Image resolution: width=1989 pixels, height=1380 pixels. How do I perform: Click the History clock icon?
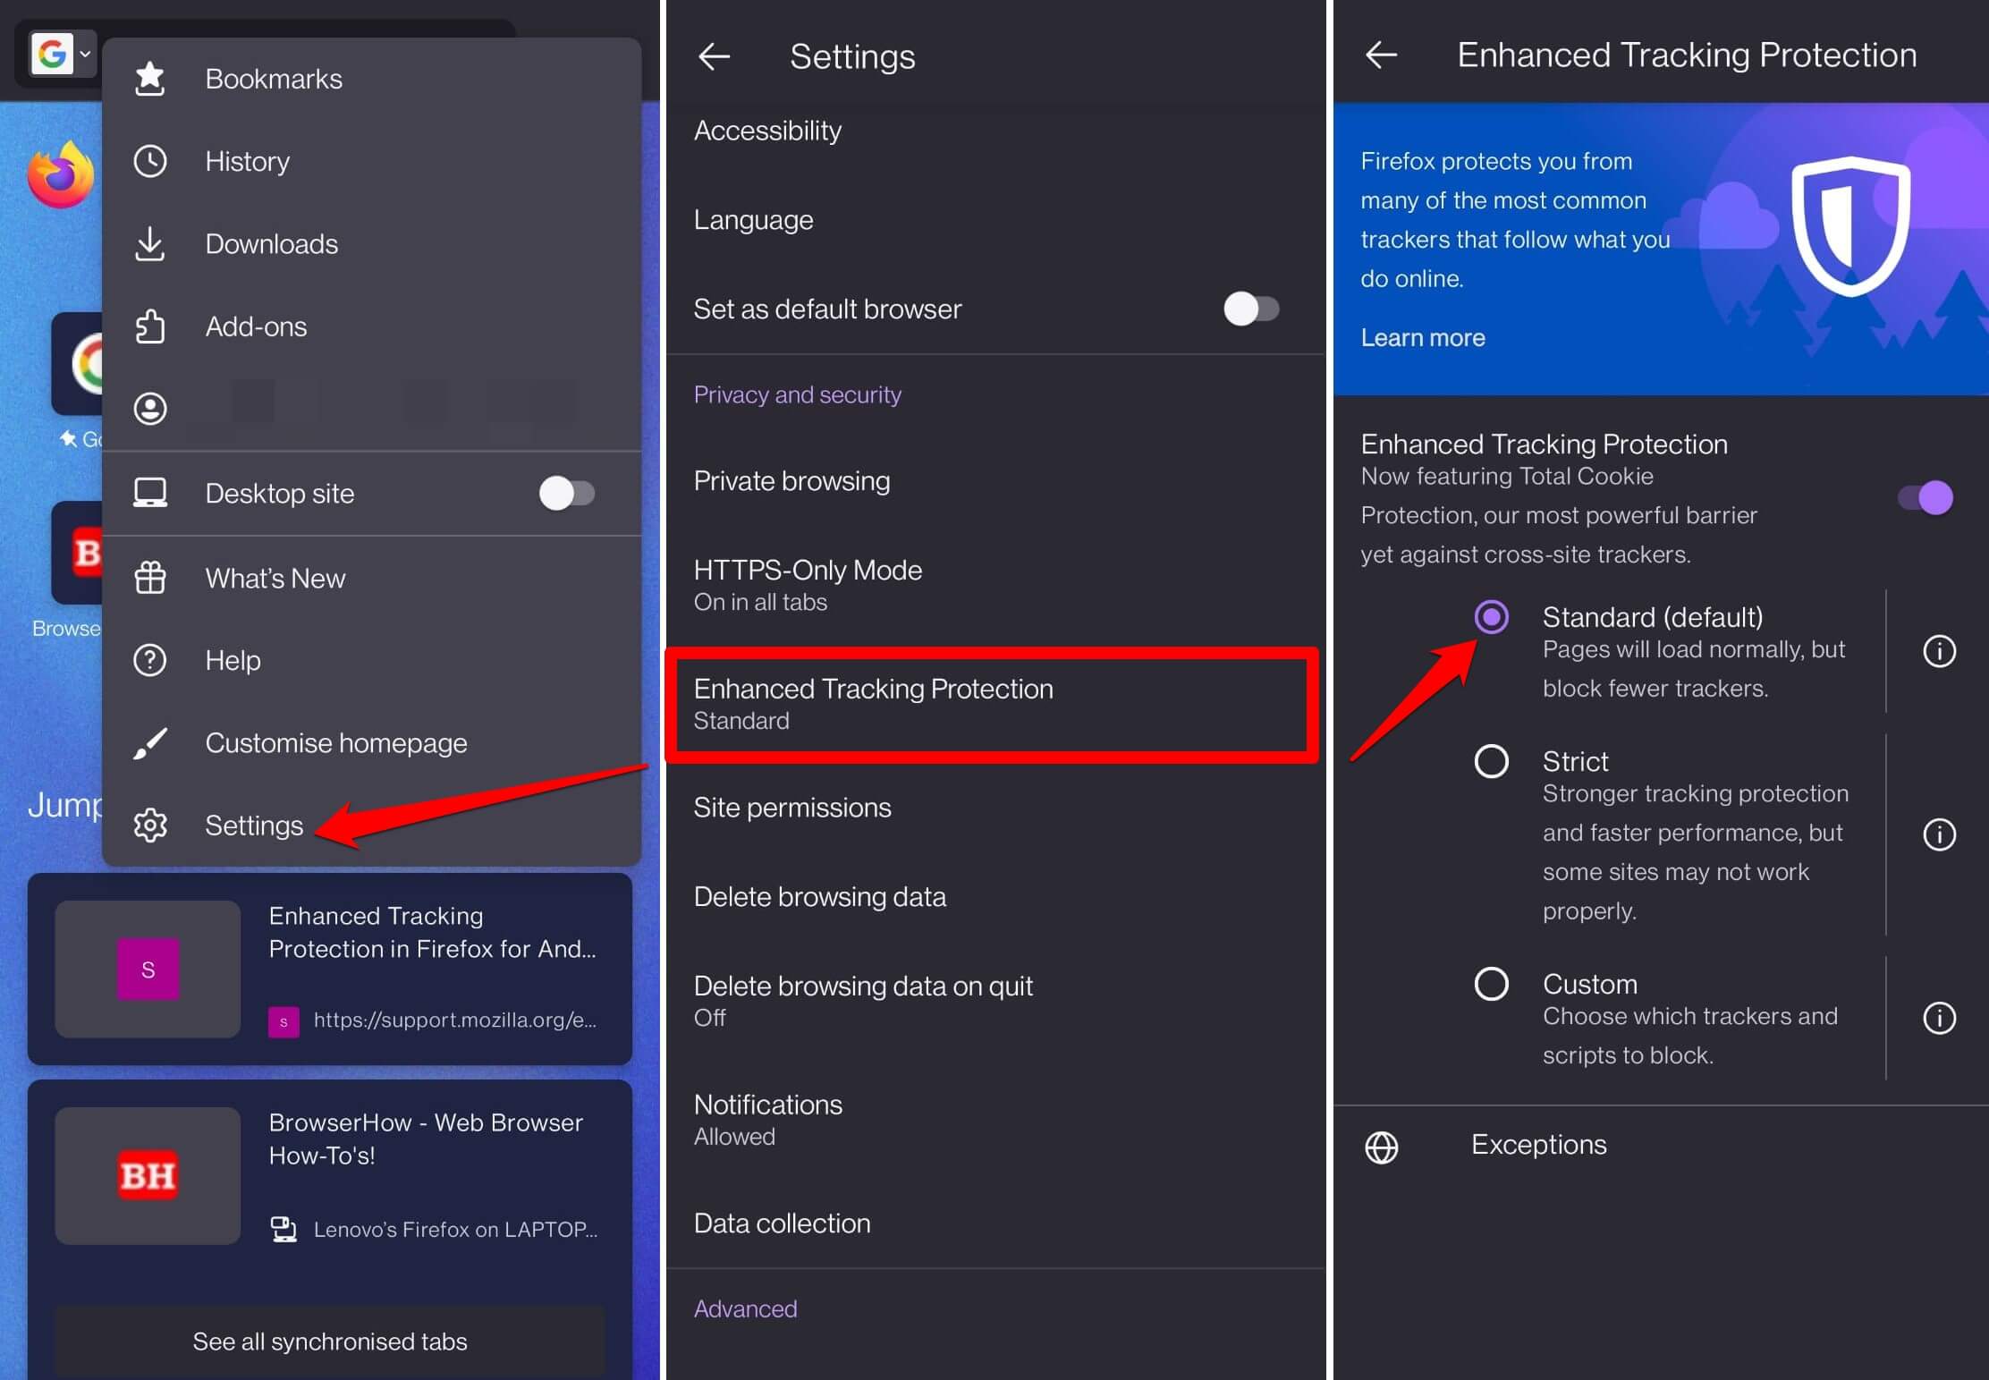[150, 161]
